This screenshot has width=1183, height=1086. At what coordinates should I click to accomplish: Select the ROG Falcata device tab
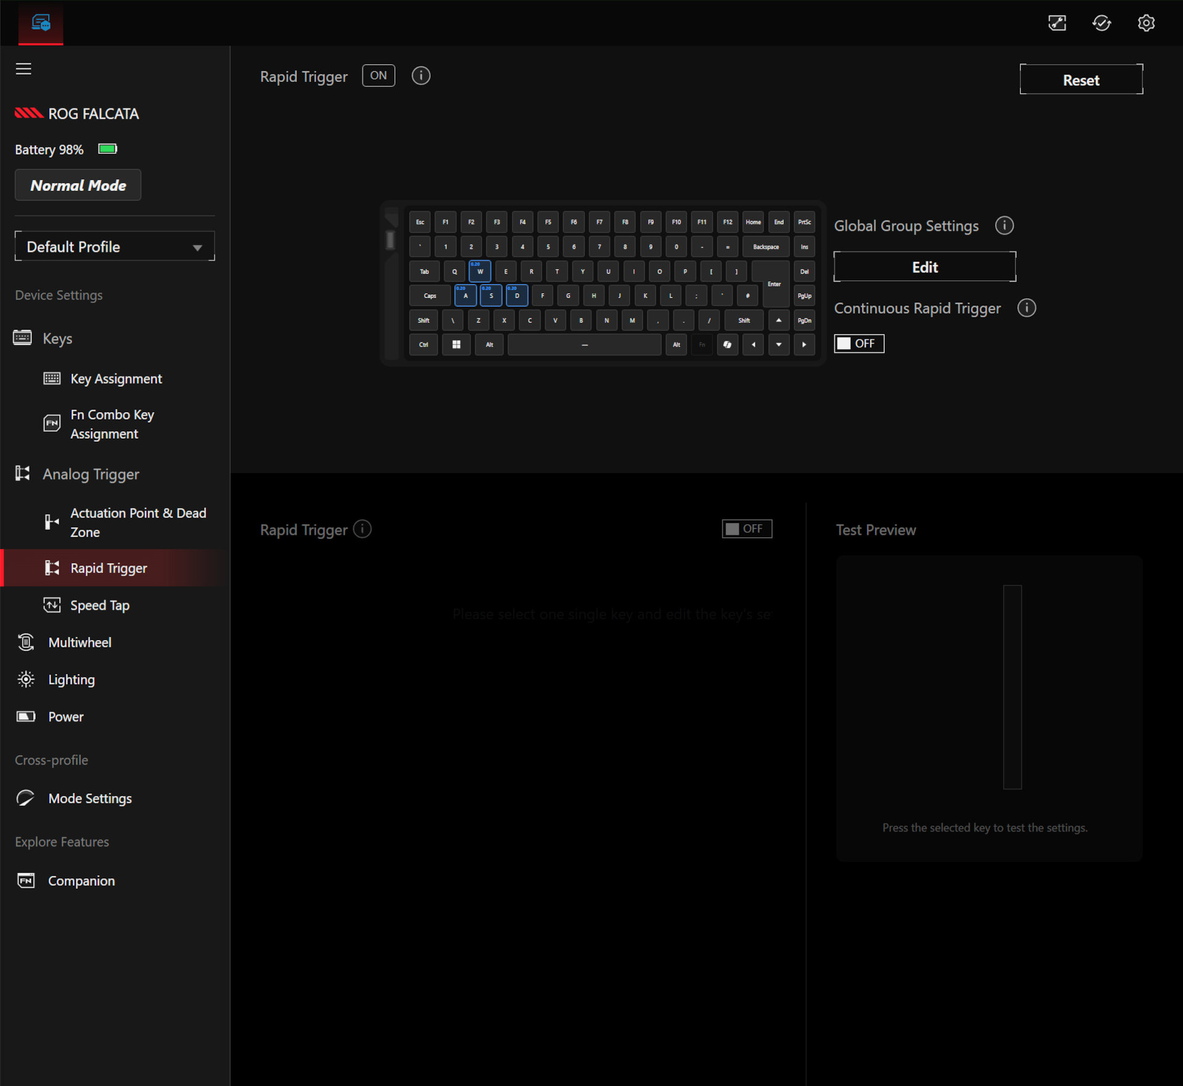[x=41, y=23]
